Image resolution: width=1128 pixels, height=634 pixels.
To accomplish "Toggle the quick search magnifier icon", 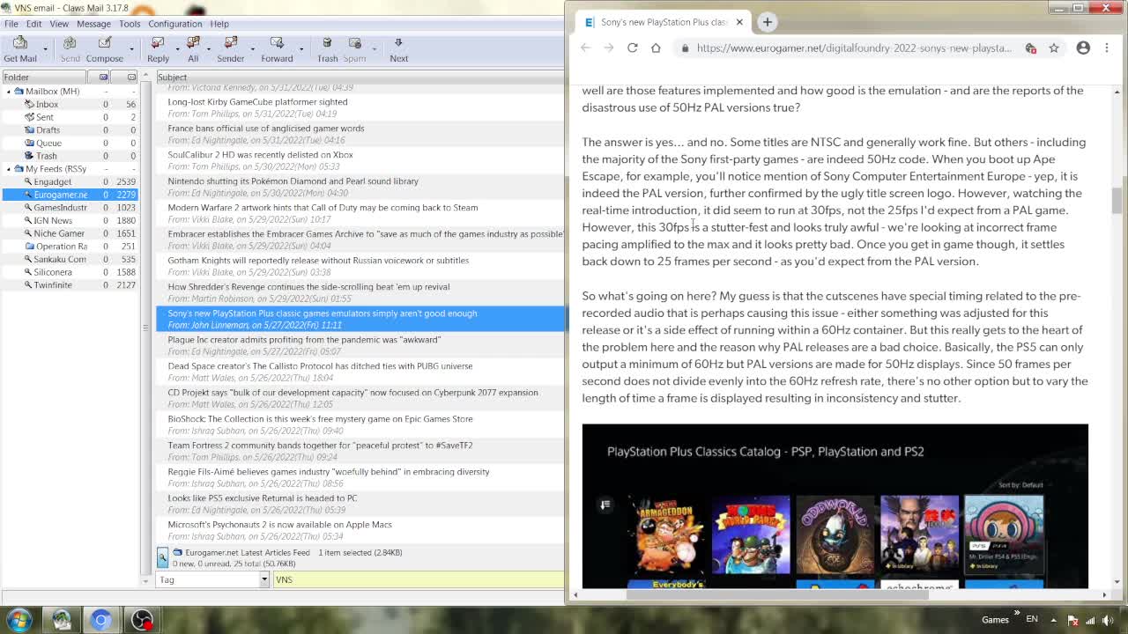I will [162, 557].
